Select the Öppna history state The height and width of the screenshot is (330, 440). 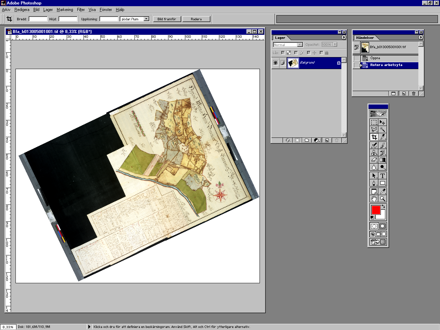(x=389, y=58)
